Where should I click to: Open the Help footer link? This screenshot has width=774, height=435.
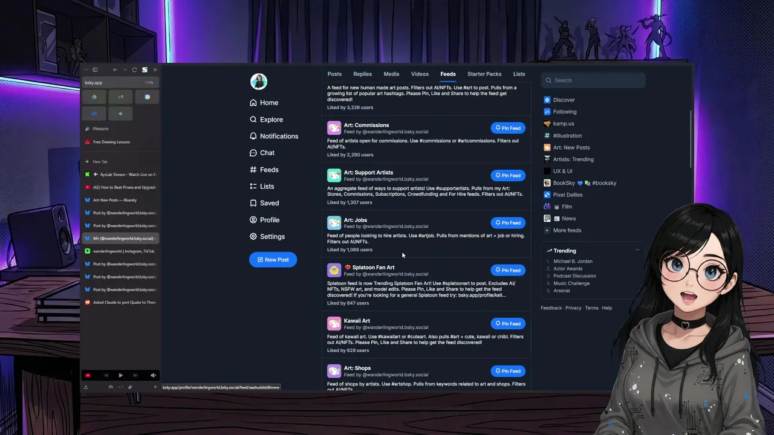click(x=607, y=308)
